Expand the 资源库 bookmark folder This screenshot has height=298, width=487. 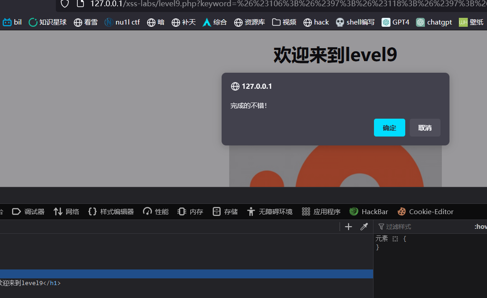[250, 22]
